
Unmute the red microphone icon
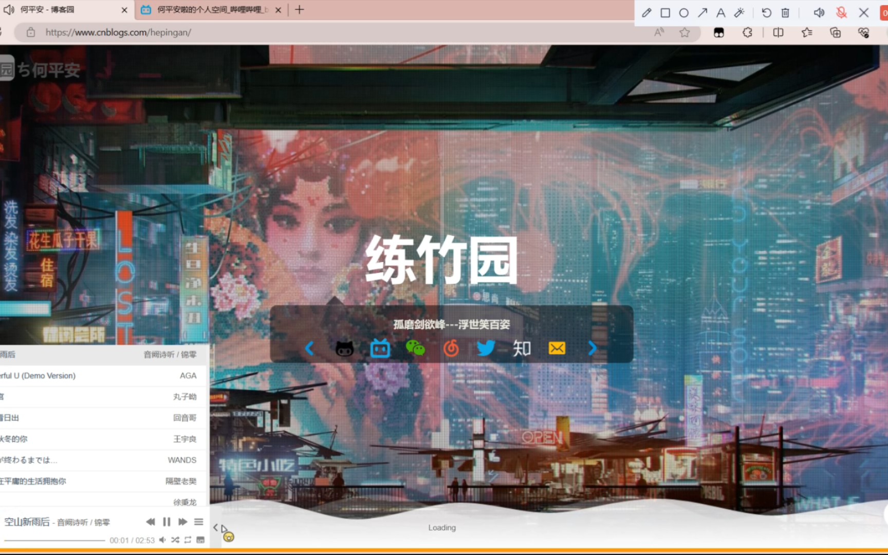tap(841, 13)
